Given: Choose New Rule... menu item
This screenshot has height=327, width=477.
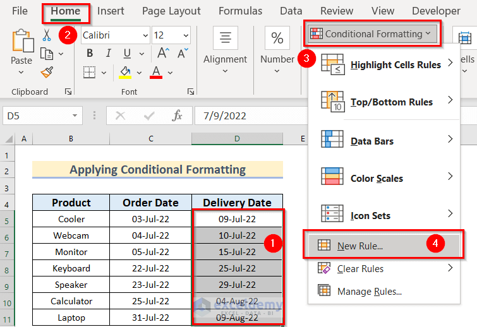Looking at the screenshot, I should [384, 245].
